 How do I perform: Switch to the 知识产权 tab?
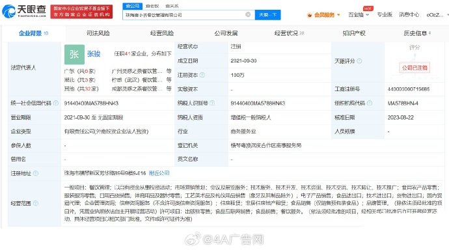point(354,33)
